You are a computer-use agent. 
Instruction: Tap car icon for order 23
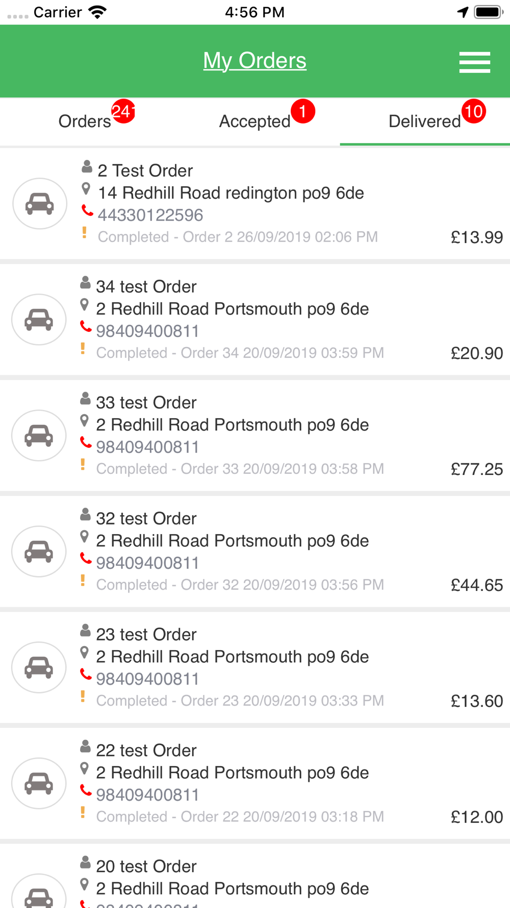tap(39, 667)
